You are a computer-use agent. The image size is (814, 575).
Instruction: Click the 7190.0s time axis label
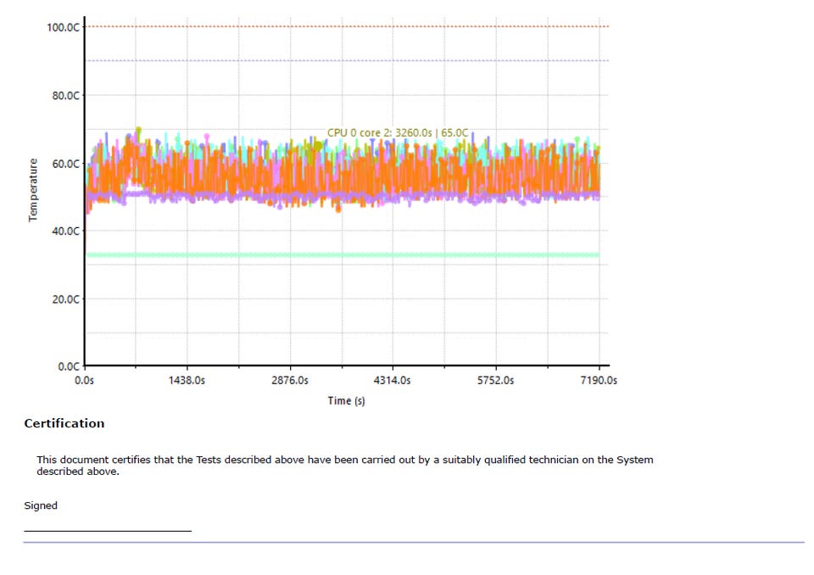[599, 380]
